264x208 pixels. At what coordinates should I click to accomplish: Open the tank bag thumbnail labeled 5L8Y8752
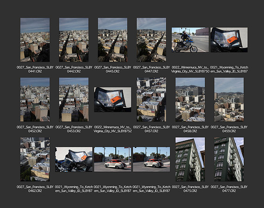(x=113, y=99)
